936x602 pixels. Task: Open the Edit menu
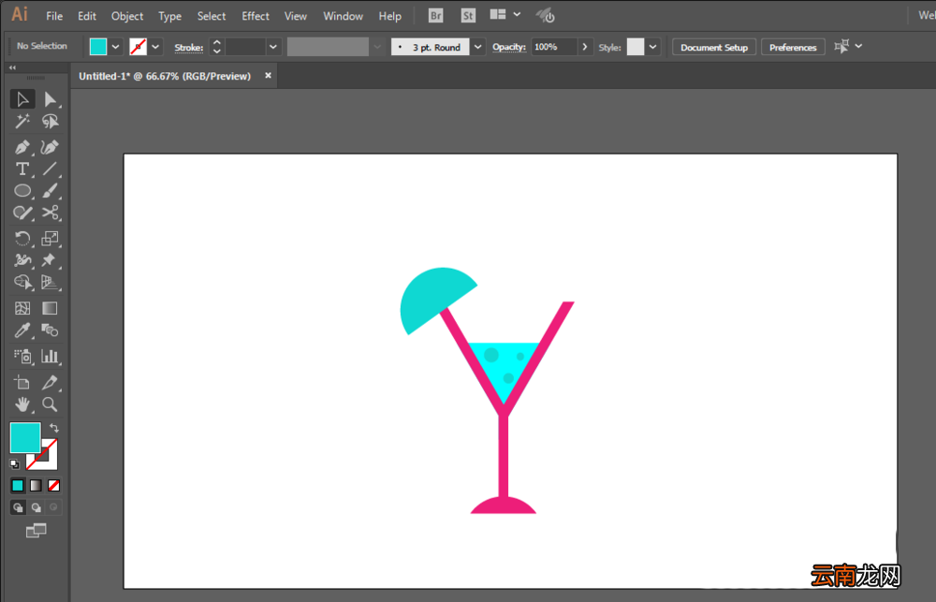click(x=87, y=16)
